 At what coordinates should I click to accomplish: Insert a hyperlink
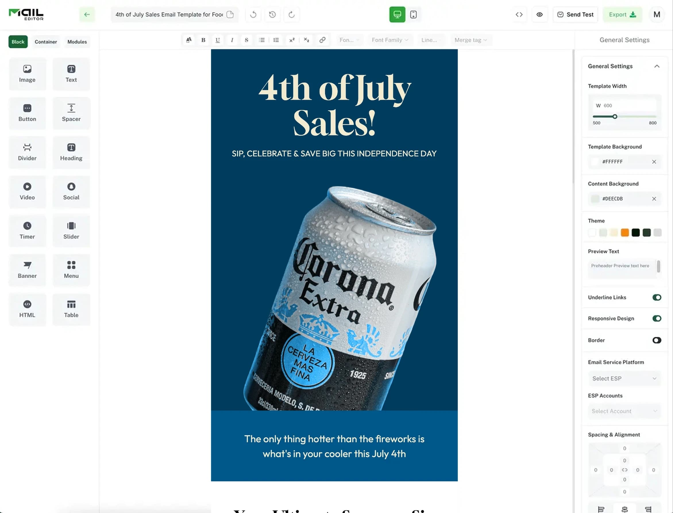(322, 40)
